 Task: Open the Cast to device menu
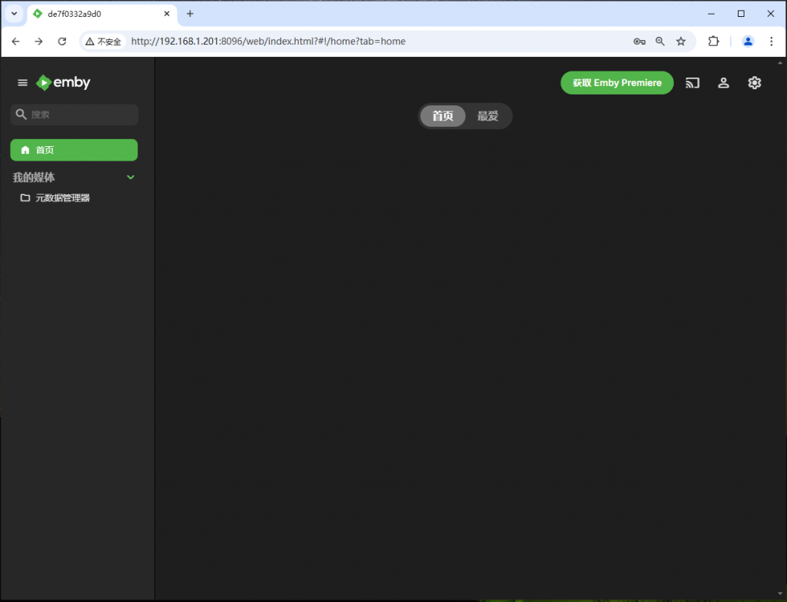(692, 83)
